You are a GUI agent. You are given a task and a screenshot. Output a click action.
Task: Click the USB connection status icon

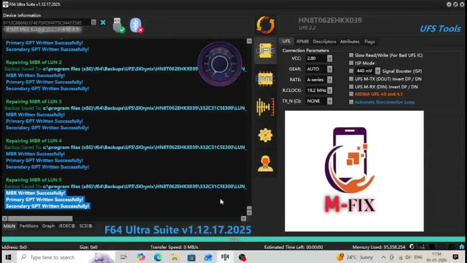118,25
